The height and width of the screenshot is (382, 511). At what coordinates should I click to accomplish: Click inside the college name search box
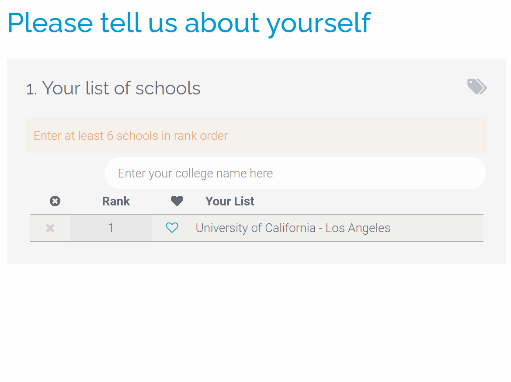click(x=295, y=173)
